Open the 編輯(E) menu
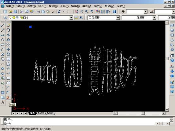The width and height of the screenshot is (175, 131). 21,6
